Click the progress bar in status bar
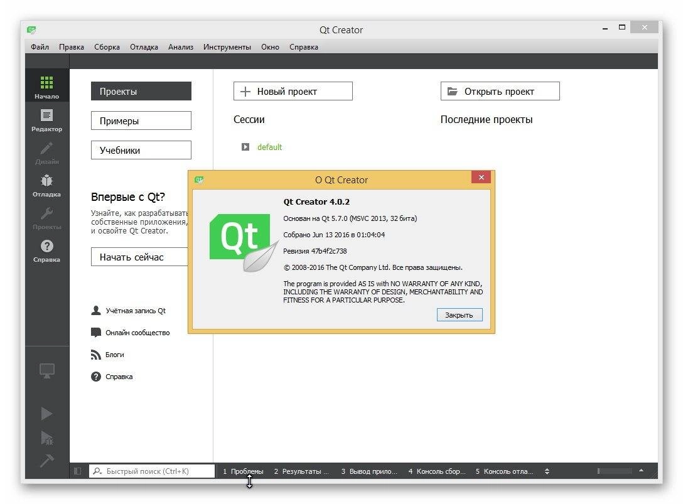Image resolution: width=683 pixels, height=504 pixels. click(615, 471)
